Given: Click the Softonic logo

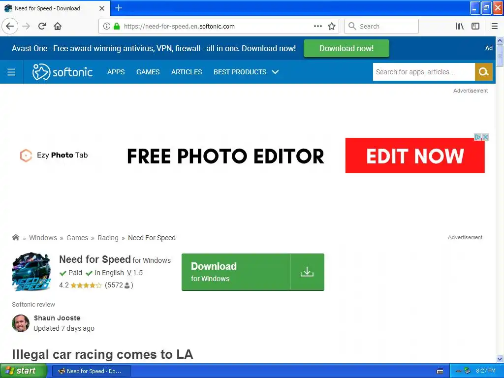Looking at the screenshot, I should pyautogui.click(x=63, y=72).
